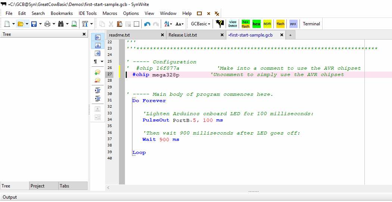
Task: Open the Aa case change dropdown
Action: coord(179,24)
